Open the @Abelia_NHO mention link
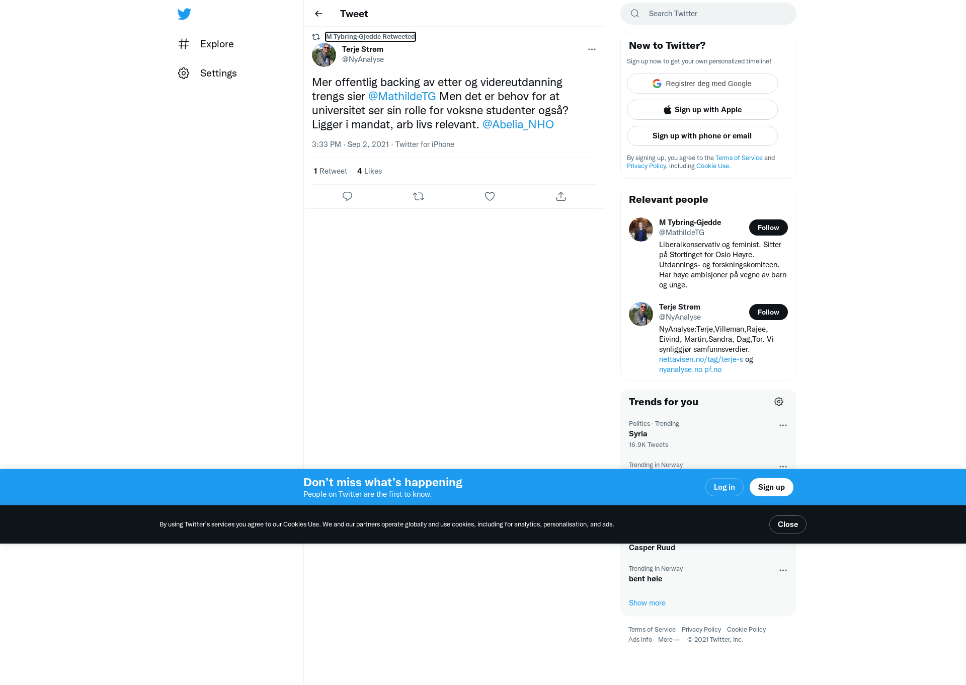 point(518,124)
